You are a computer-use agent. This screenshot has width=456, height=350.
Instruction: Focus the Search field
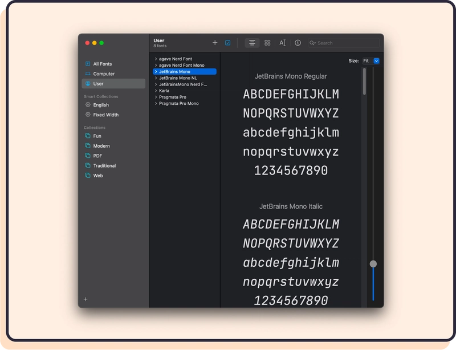344,43
